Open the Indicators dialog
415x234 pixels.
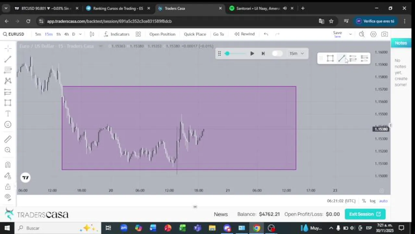(116, 34)
